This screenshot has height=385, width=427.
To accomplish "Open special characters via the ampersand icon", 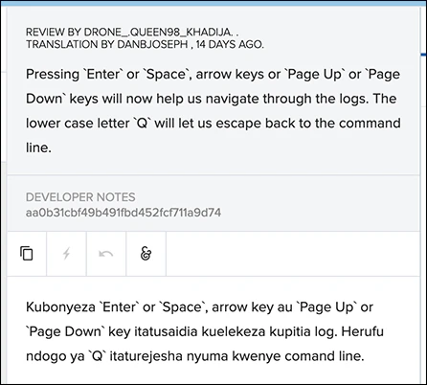I will tap(146, 254).
